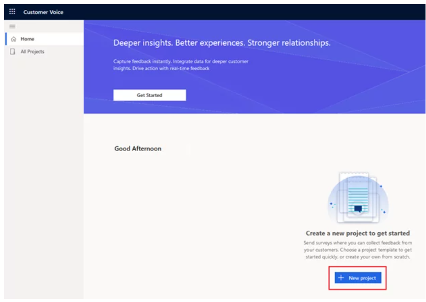Click the Customer Voice app title

coord(43,12)
